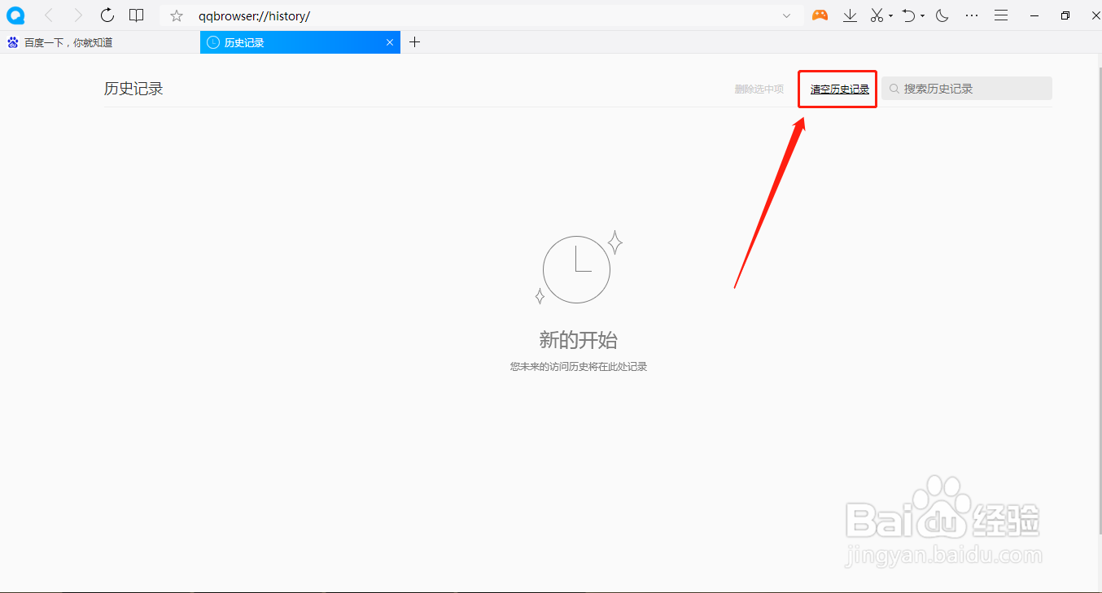This screenshot has height=593, width=1102.
Task: Bookmark this page with the star icon
Action: [x=177, y=15]
